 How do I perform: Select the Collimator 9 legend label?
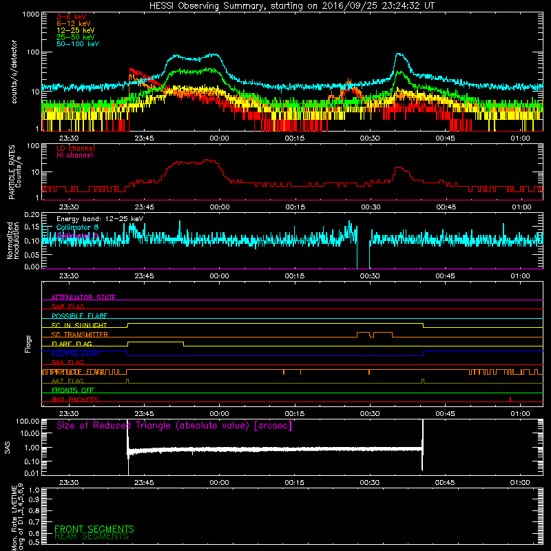coord(77,236)
